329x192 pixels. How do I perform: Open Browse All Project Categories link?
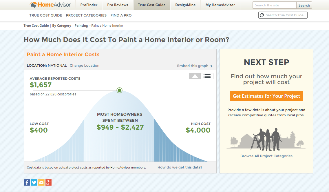(266, 156)
